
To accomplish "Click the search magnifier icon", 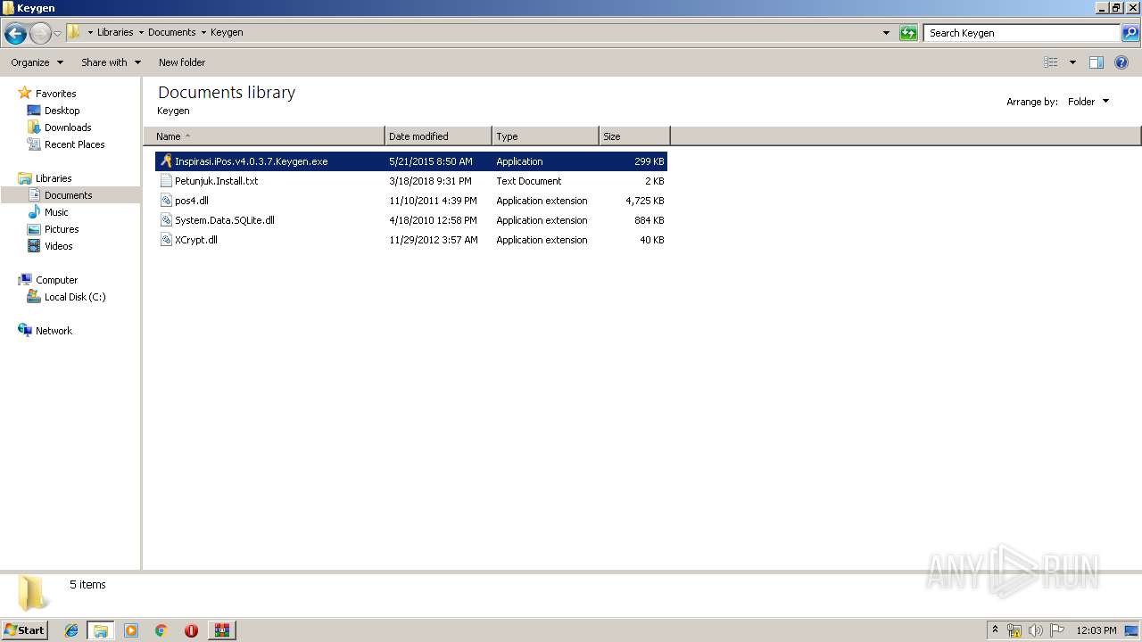I will [1130, 33].
